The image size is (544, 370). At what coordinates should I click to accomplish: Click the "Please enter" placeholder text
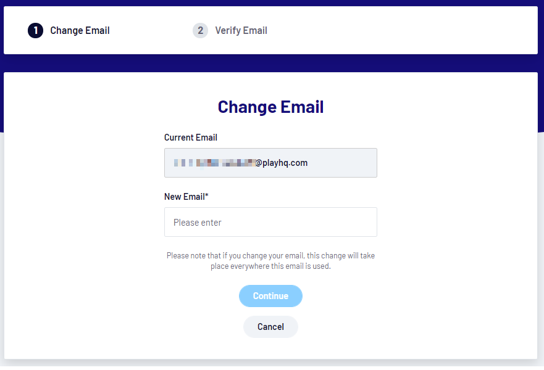pos(198,222)
